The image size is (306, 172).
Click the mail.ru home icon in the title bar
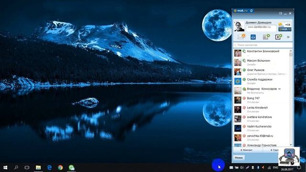tap(251, 11)
